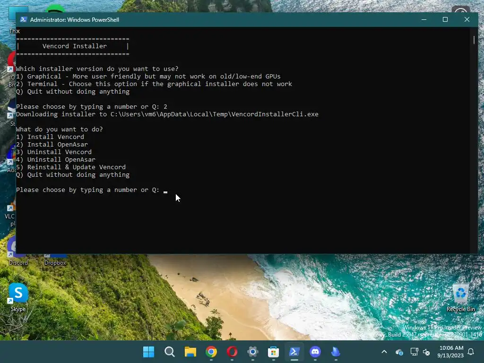Image resolution: width=484 pixels, height=363 pixels.
Task: Click 'What do you want to do?' line
Action: (x=59, y=130)
